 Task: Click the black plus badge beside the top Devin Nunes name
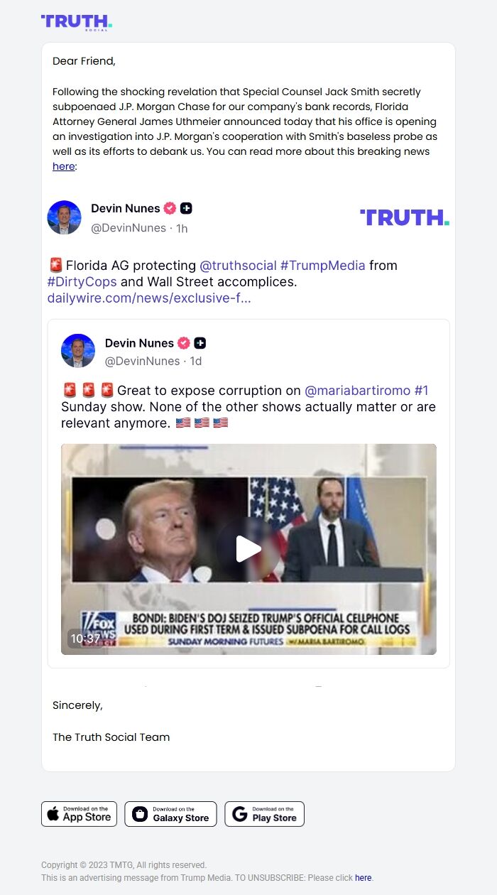(x=186, y=208)
